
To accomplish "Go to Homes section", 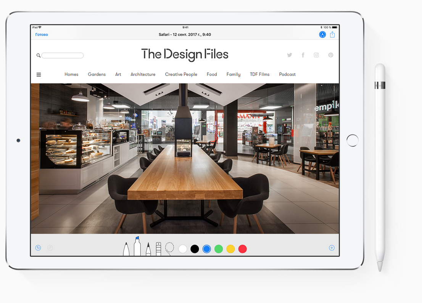I will point(71,74).
